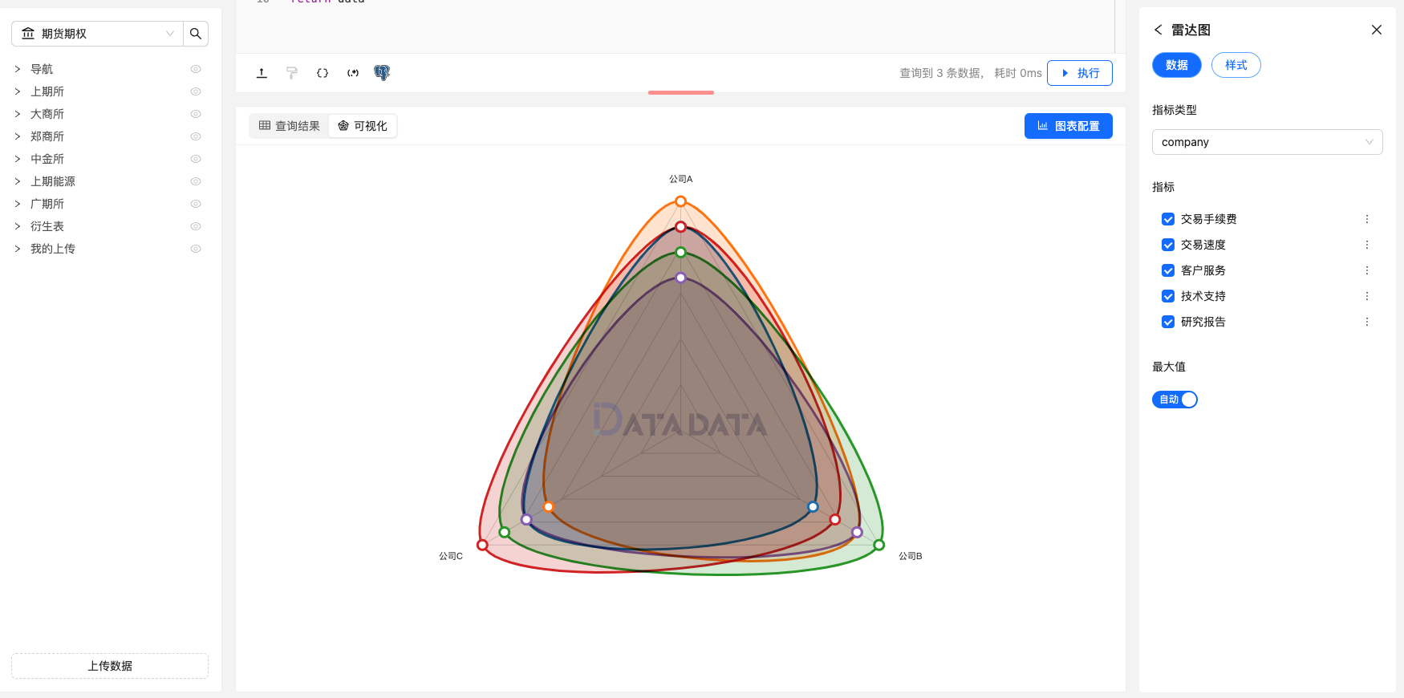Run the query with the 执行 button
1404x698 pixels.
pos(1079,73)
